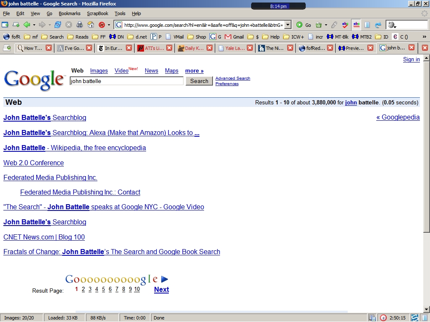This screenshot has height=322, width=430.
Task: Open the recycle bin dropdown arrow
Action: pos(326,25)
